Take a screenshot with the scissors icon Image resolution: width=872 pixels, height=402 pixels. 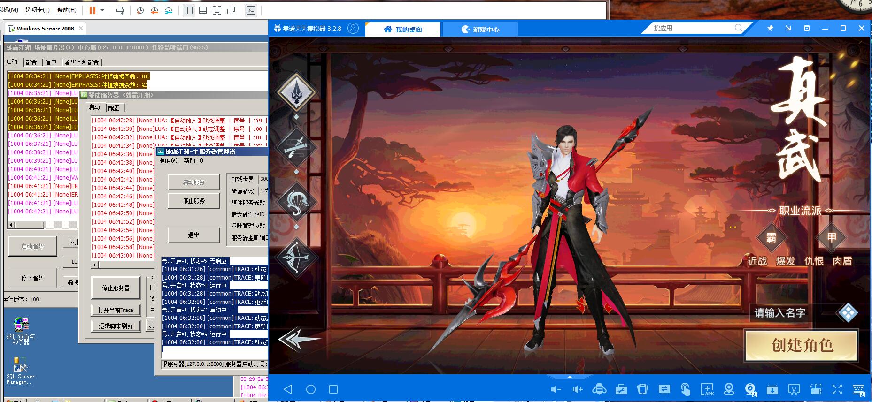(794, 389)
